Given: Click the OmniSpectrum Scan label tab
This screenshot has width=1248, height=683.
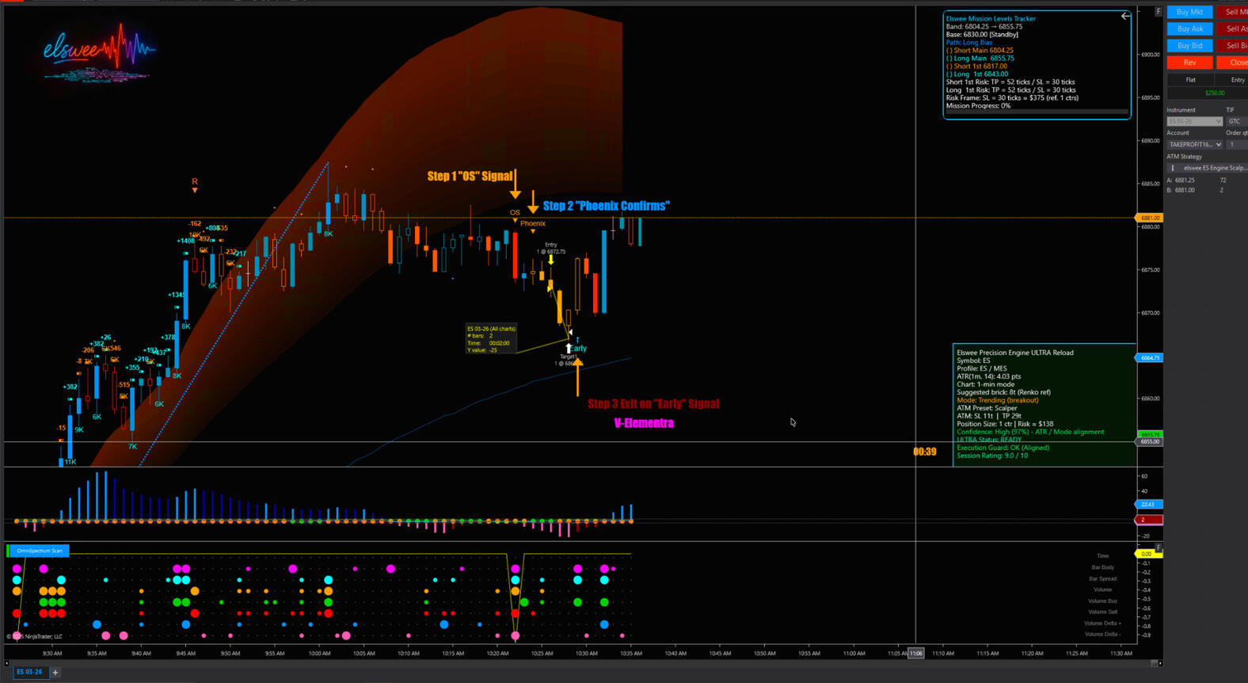Looking at the screenshot, I should point(39,551).
